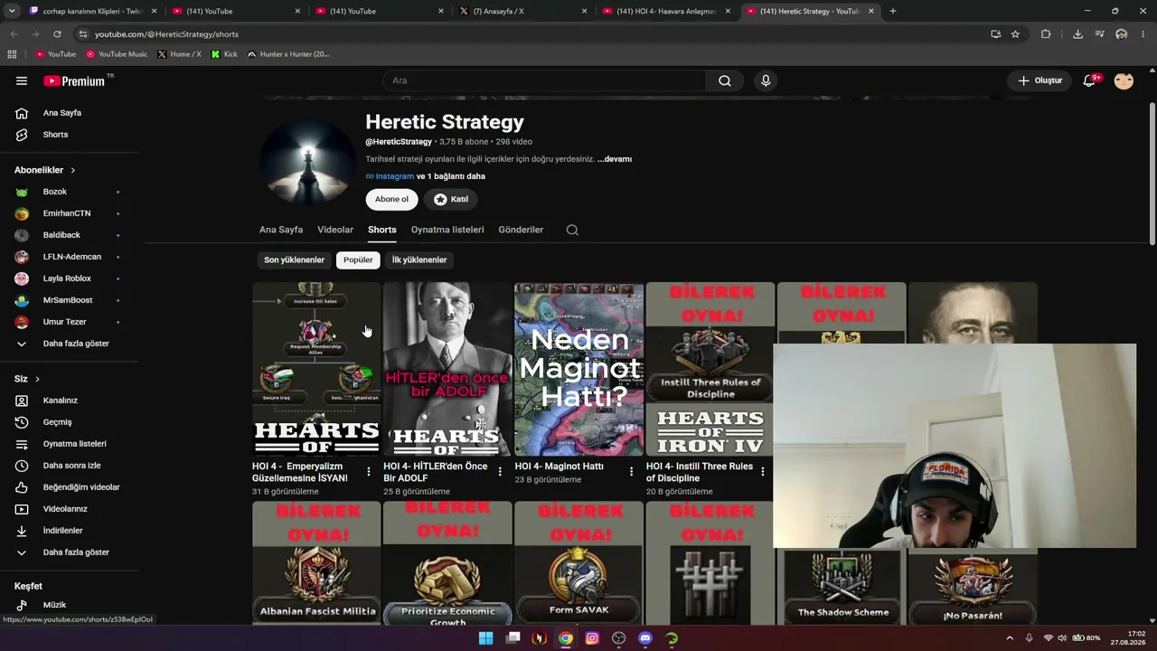Open the tab search dropdown arrow
This screenshot has height=651, width=1157.
pos(12,11)
